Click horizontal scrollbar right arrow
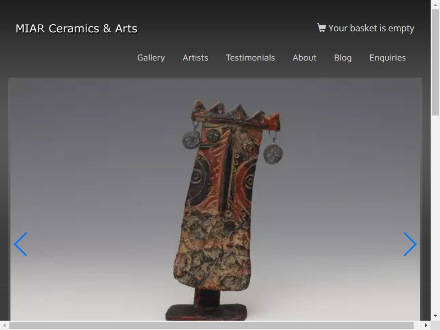The image size is (440, 330). (426, 325)
